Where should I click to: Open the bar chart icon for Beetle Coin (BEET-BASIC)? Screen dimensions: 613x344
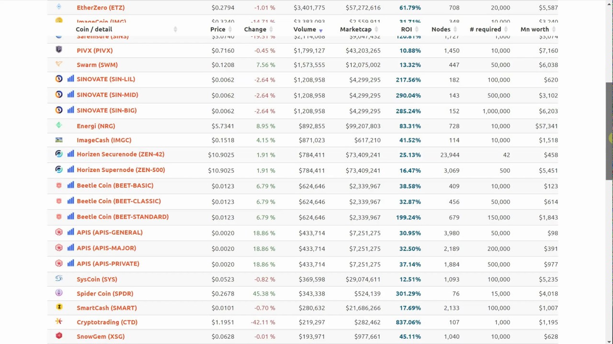[70, 185]
